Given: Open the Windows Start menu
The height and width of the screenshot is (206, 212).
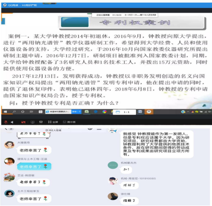Looking at the screenshot, I should tap(5, 112).
